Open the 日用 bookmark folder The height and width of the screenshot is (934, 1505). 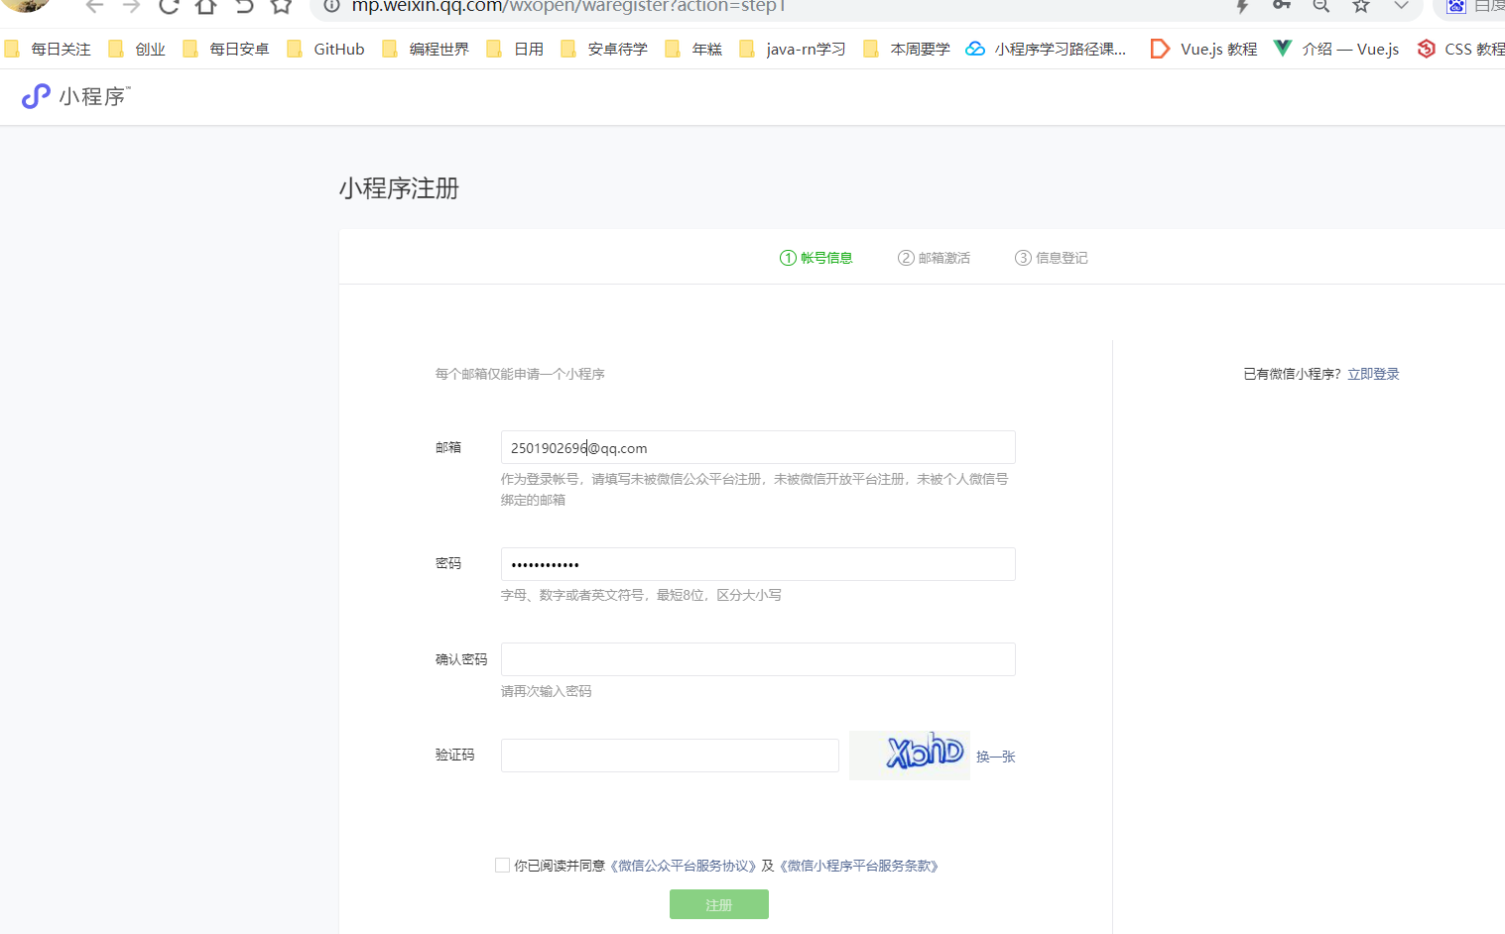(x=515, y=49)
